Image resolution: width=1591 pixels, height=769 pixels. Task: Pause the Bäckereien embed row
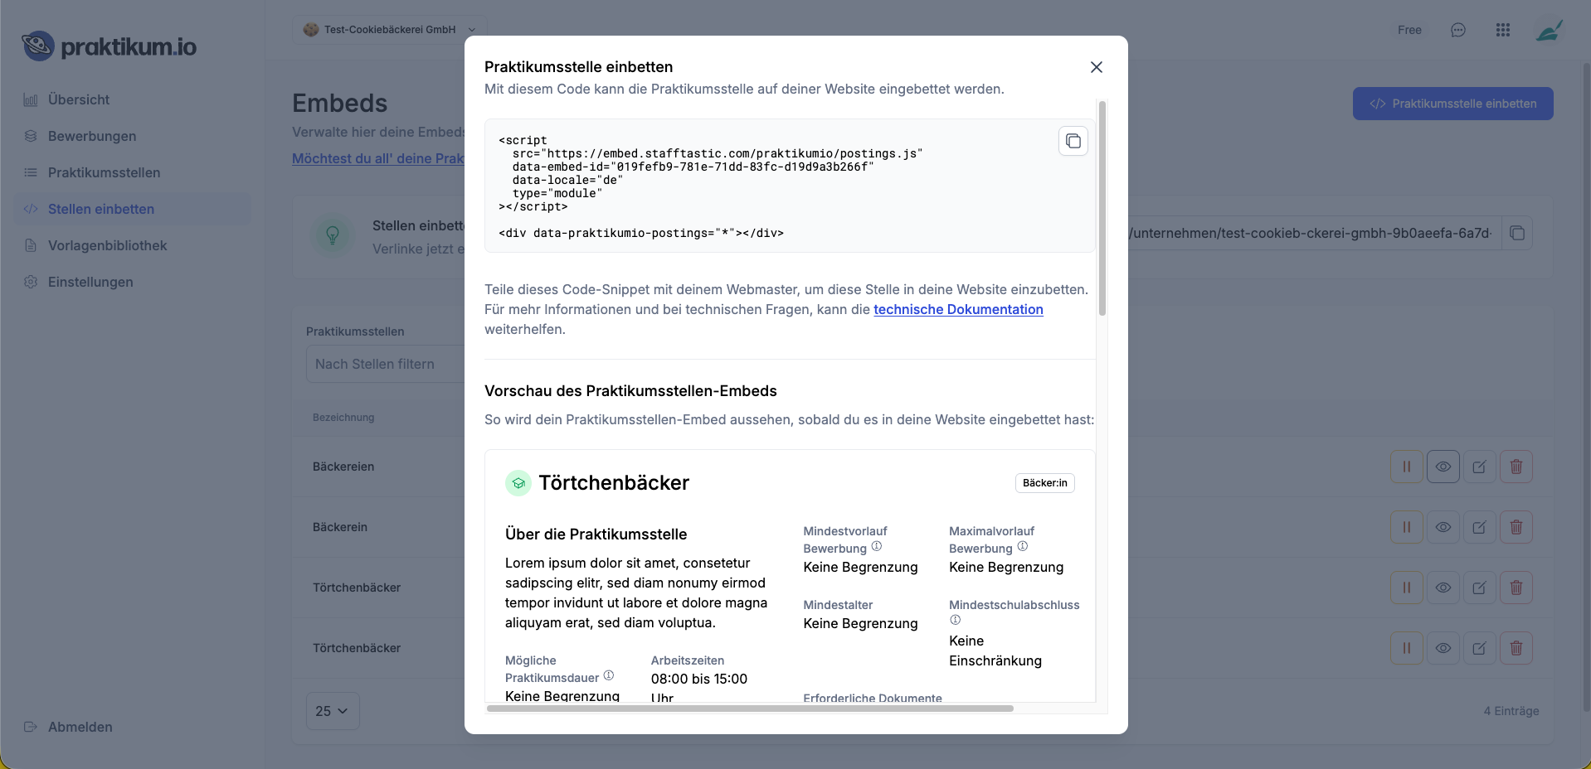click(1407, 467)
